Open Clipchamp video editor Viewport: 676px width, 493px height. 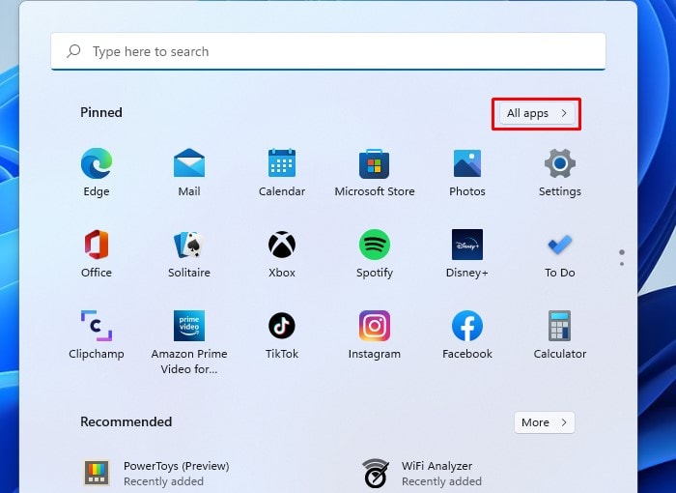97,334
